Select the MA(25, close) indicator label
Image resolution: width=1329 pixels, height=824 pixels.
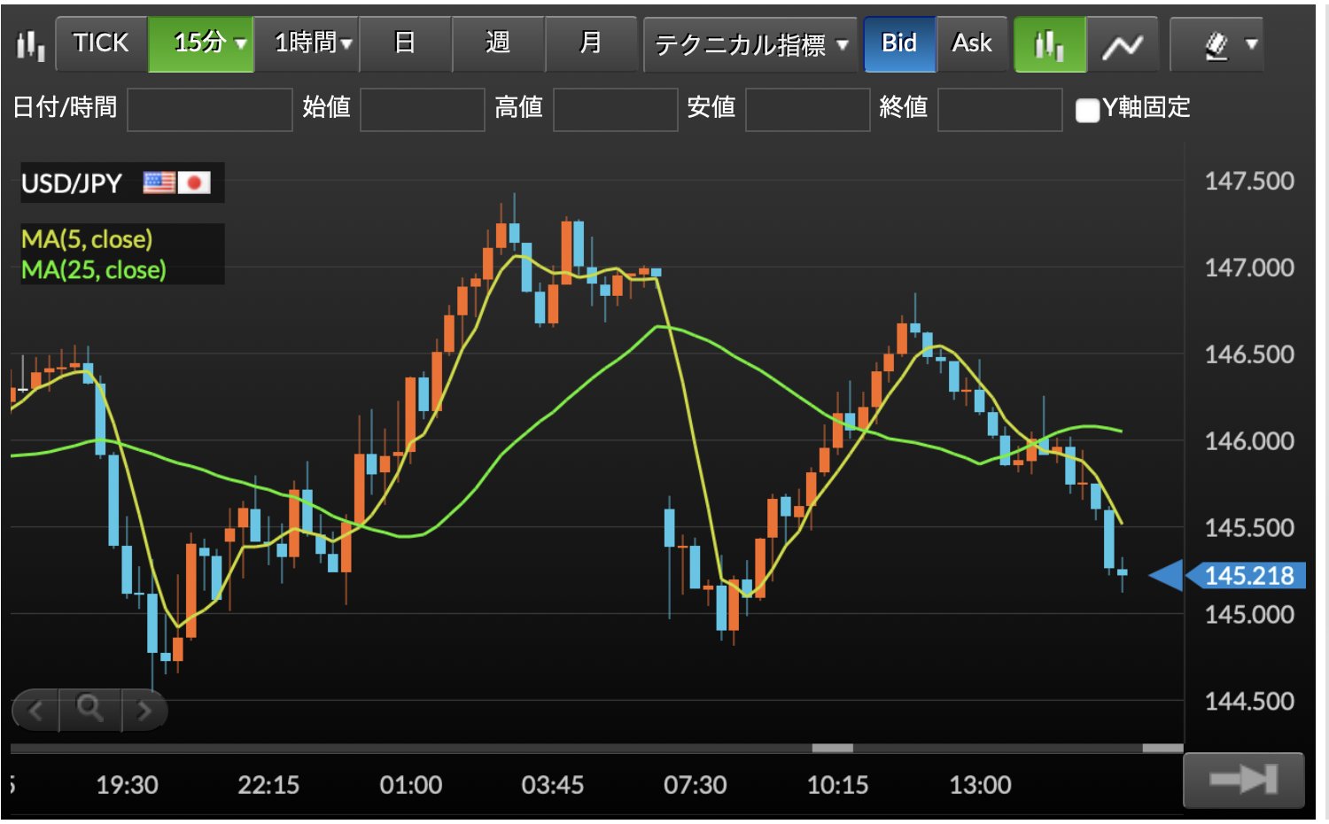[x=94, y=269]
